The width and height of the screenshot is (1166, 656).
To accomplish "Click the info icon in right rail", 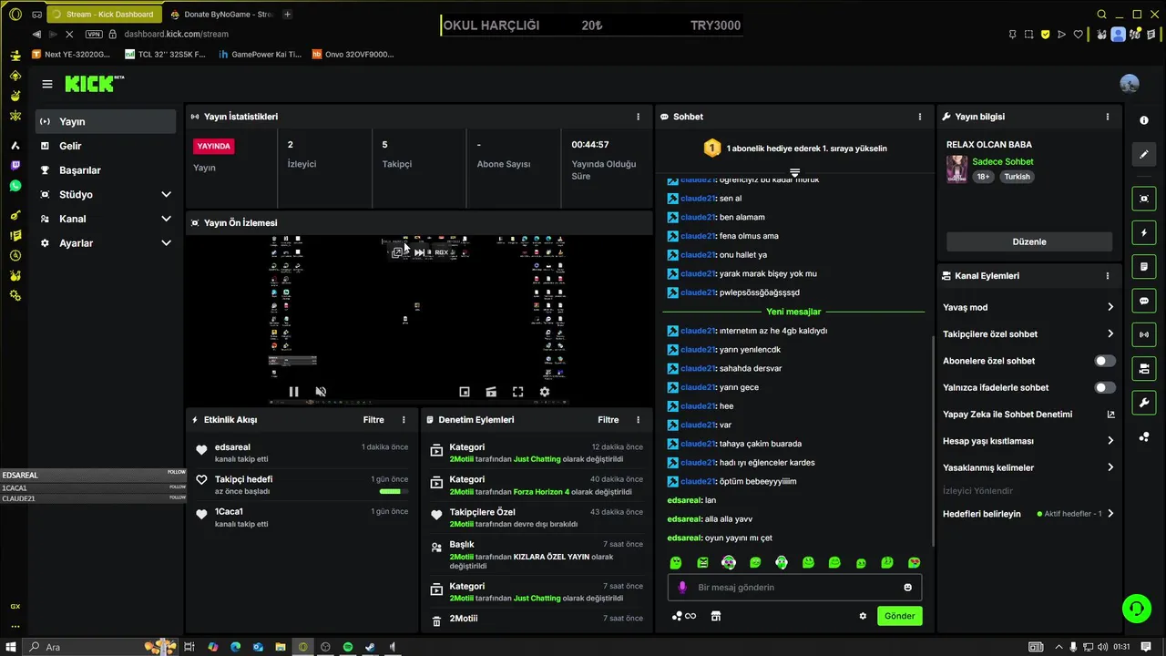I will (x=1144, y=120).
